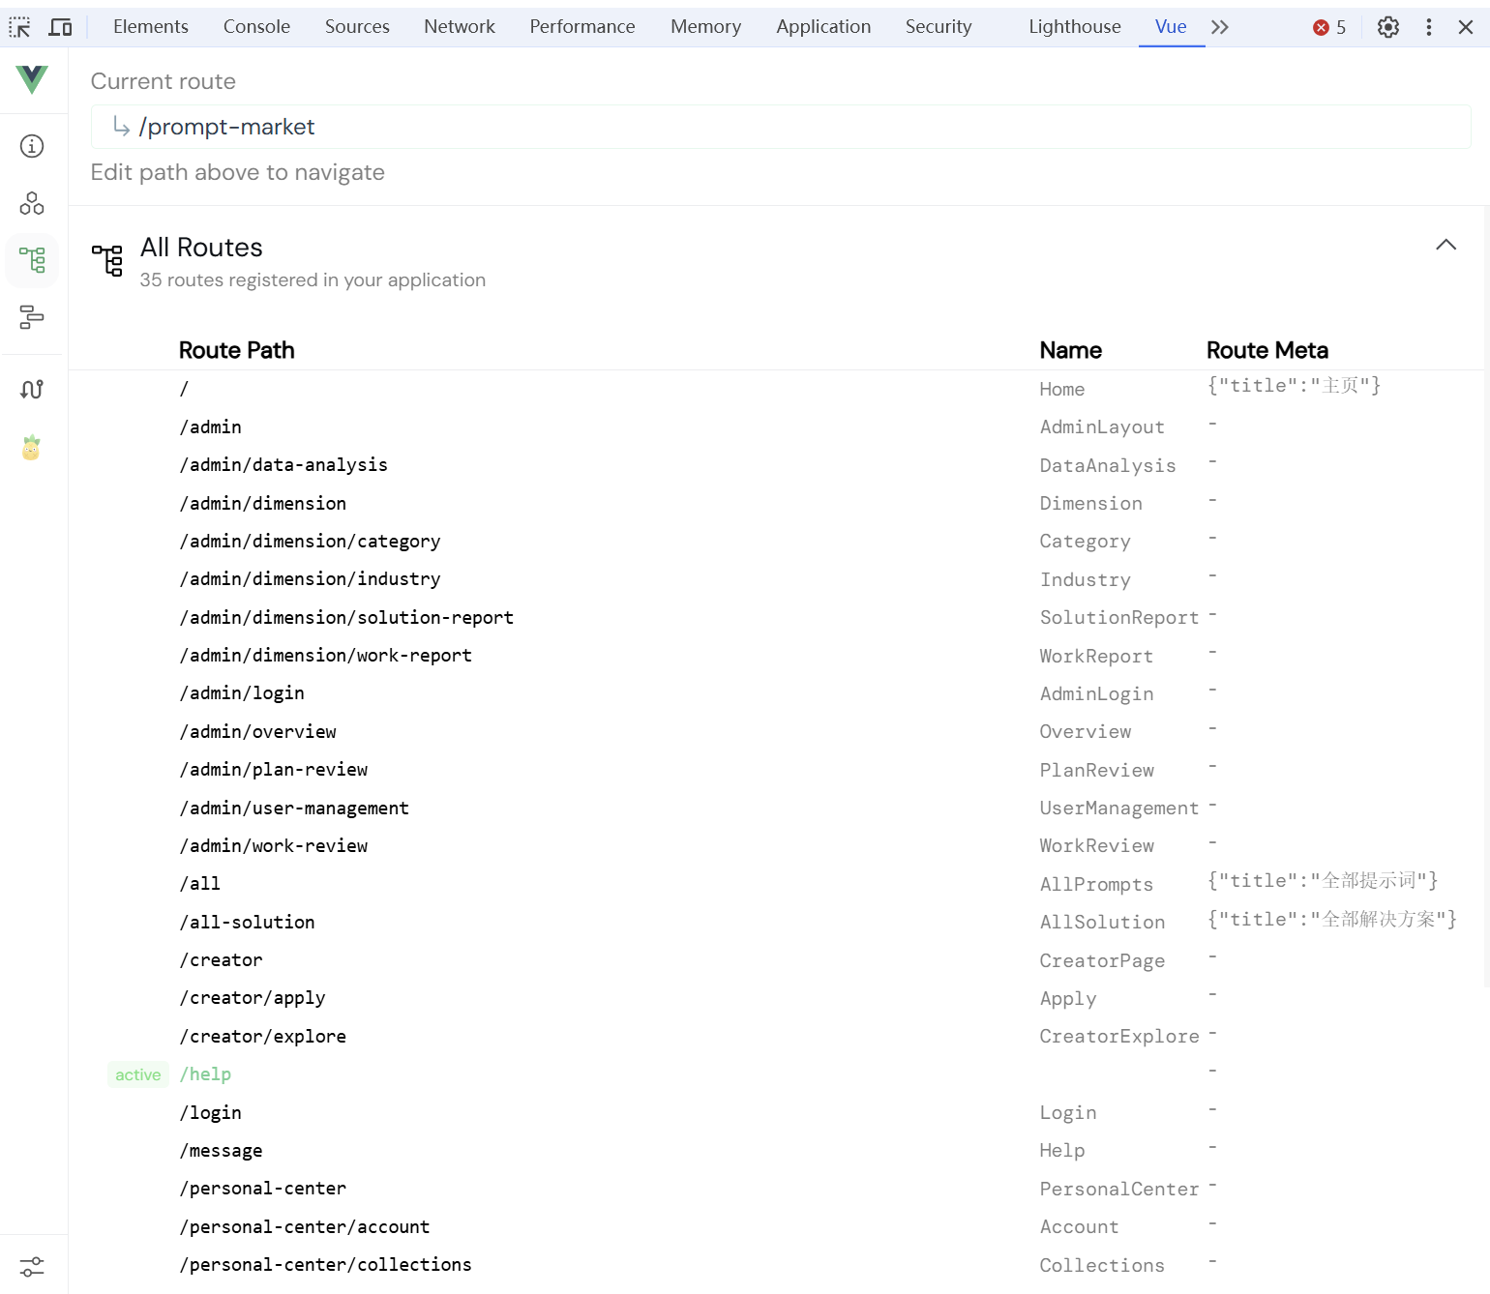Show more DevTools tabs chevron
Viewport: 1490px width, 1294px height.
pyautogui.click(x=1220, y=27)
